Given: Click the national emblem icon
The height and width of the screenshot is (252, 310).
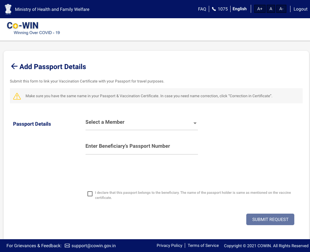Looking at the screenshot, I should click(x=8, y=9).
